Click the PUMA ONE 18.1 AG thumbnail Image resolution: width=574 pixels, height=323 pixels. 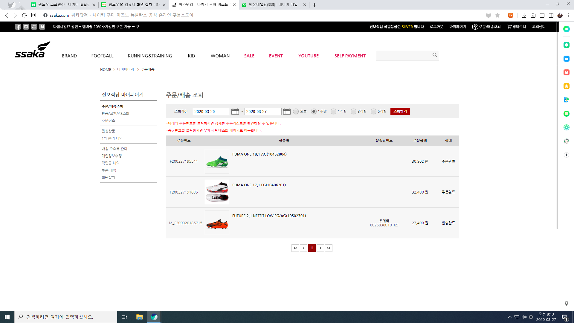click(x=217, y=161)
